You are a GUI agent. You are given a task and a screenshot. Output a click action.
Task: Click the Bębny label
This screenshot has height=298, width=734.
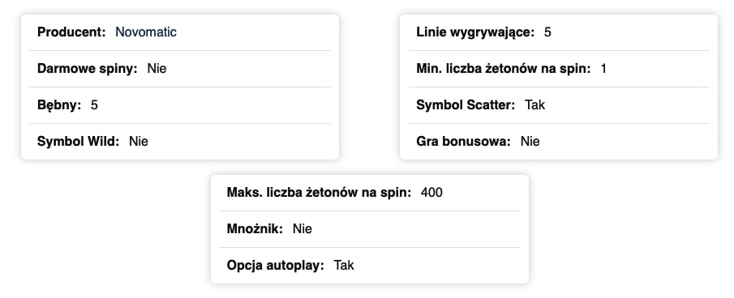pyautogui.click(x=59, y=105)
